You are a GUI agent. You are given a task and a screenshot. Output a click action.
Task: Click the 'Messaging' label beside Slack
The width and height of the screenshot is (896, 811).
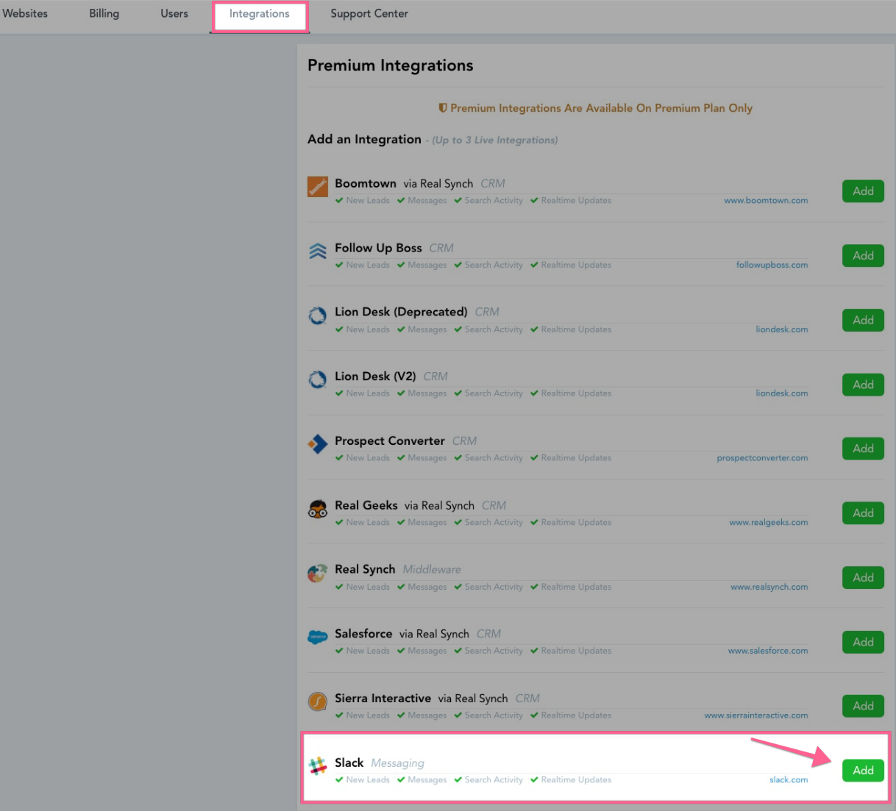397,764
